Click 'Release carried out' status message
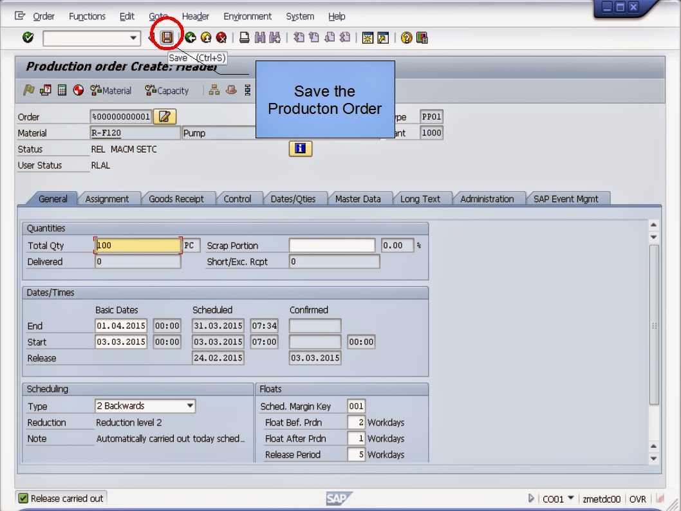The height and width of the screenshot is (511, 681). (67, 498)
